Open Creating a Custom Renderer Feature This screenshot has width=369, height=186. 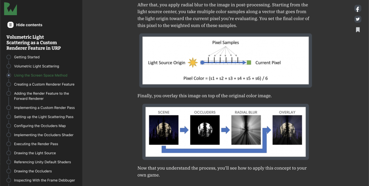coord(44,84)
